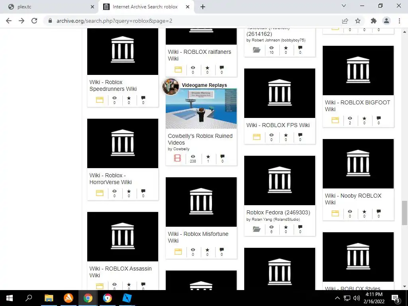Click views eye icon on BIGFOOT Wiki card
The image size is (408, 306).
pos(350,118)
